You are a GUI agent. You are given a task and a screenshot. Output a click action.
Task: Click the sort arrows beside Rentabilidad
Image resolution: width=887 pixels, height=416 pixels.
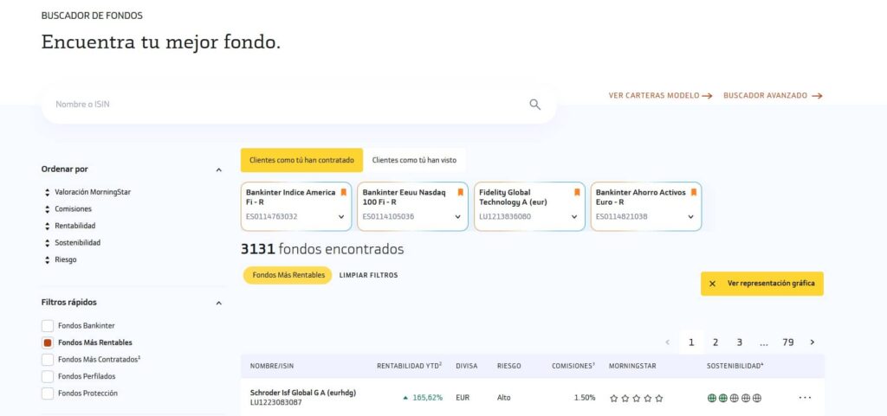[48, 227]
